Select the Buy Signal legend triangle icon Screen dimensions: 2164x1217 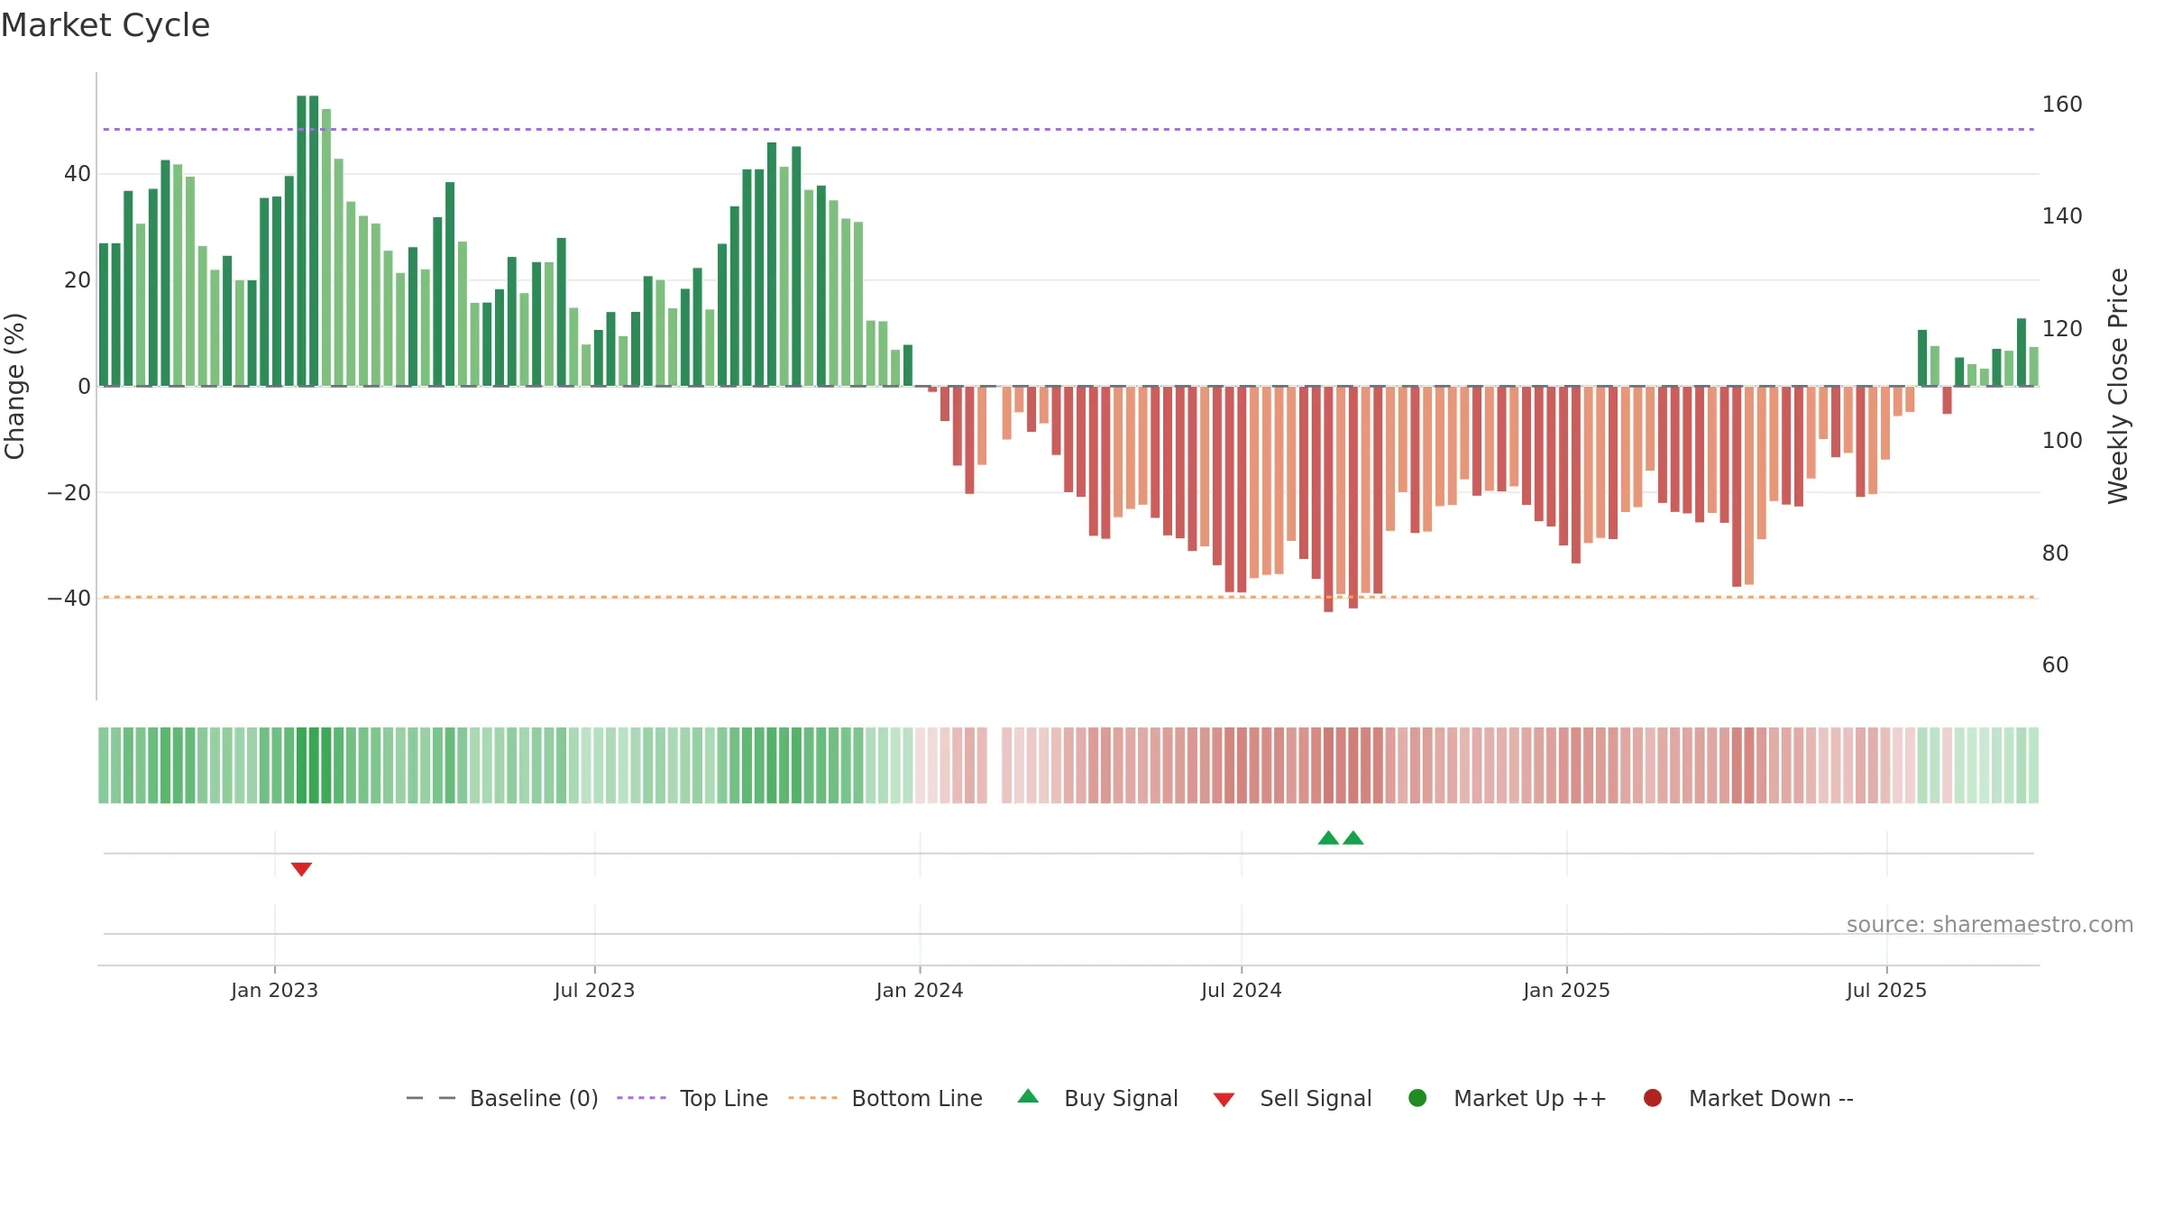[1028, 1096]
